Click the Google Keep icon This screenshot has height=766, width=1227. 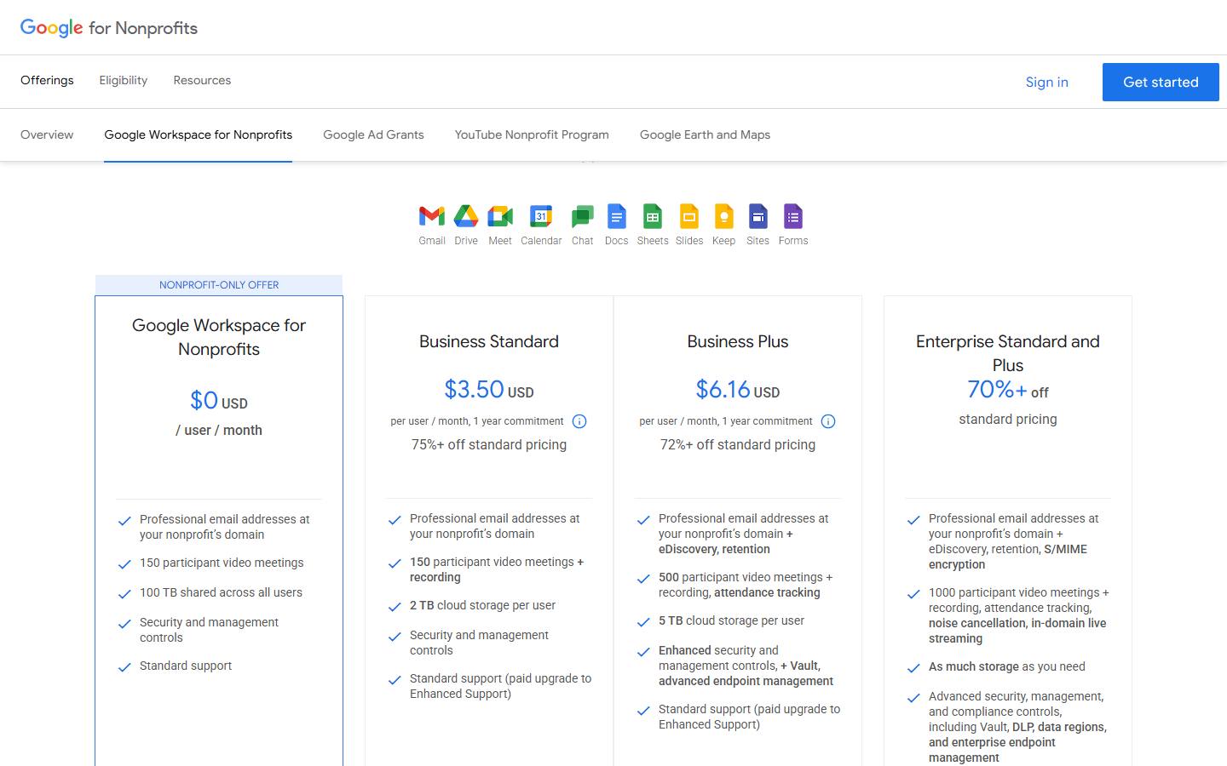[723, 216]
